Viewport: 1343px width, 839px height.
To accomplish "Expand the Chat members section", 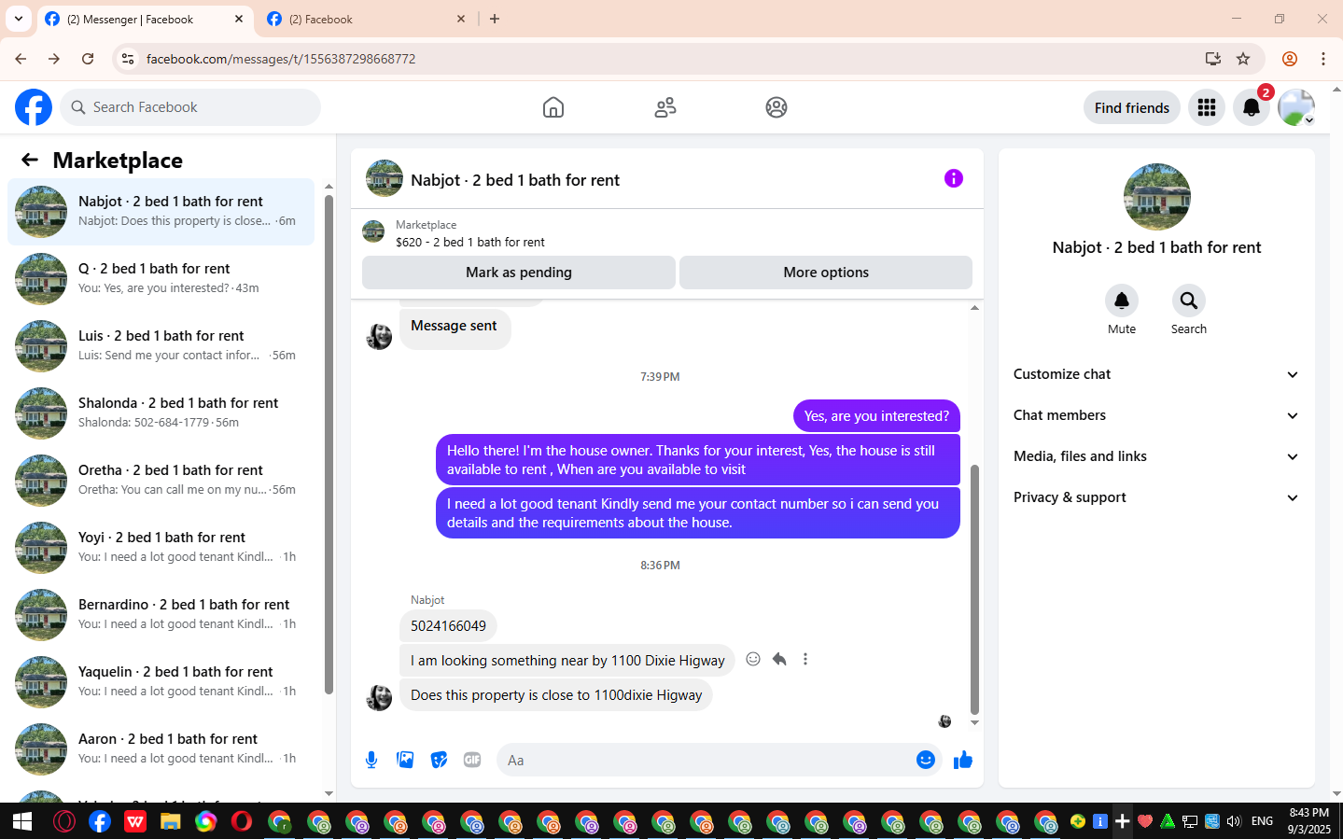I will pos(1156,415).
